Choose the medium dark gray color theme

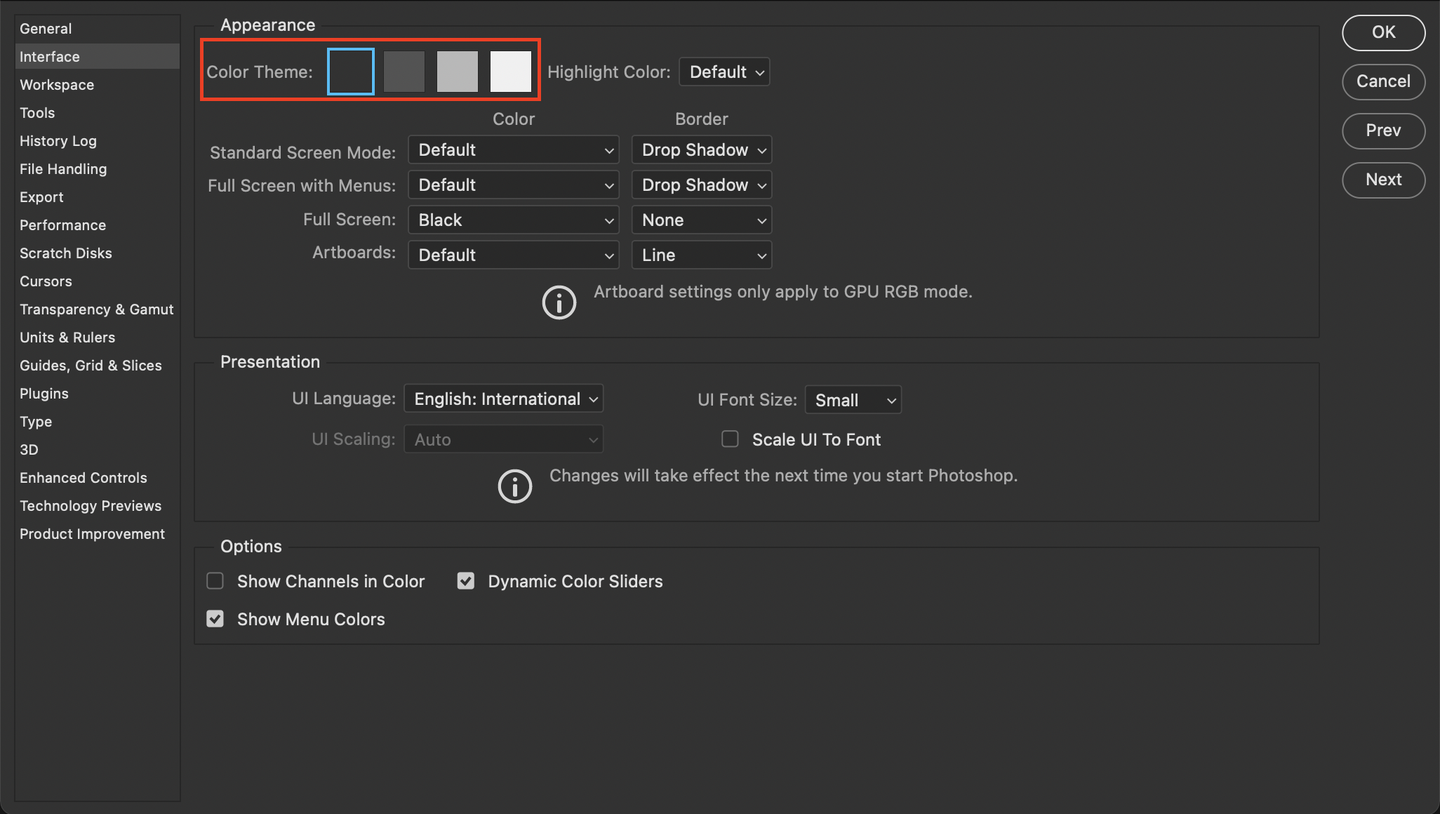404,72
